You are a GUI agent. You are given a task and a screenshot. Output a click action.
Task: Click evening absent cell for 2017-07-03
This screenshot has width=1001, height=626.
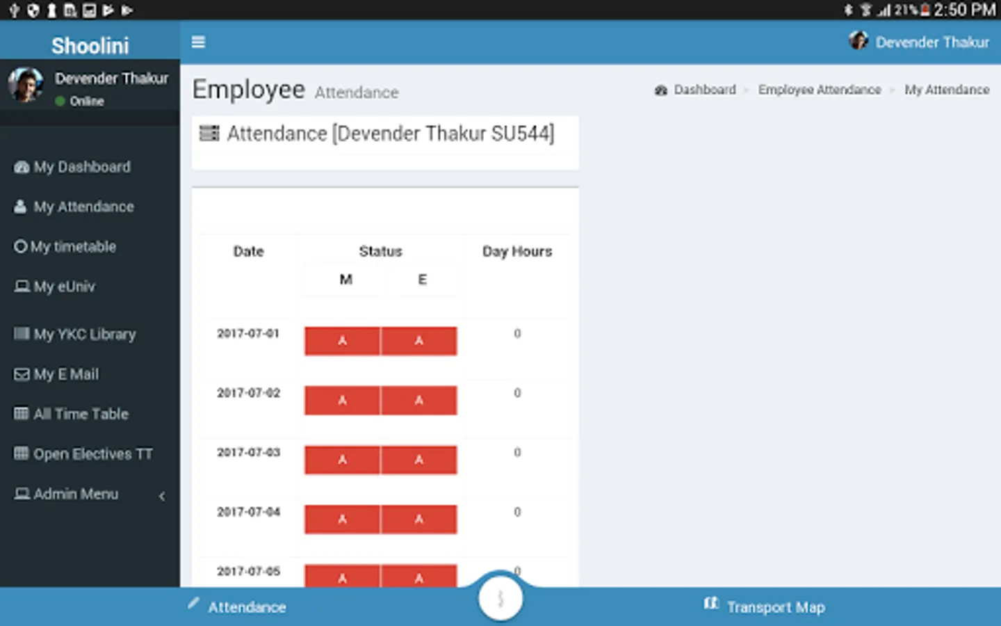pyautogui.click(x=419, y=460)
